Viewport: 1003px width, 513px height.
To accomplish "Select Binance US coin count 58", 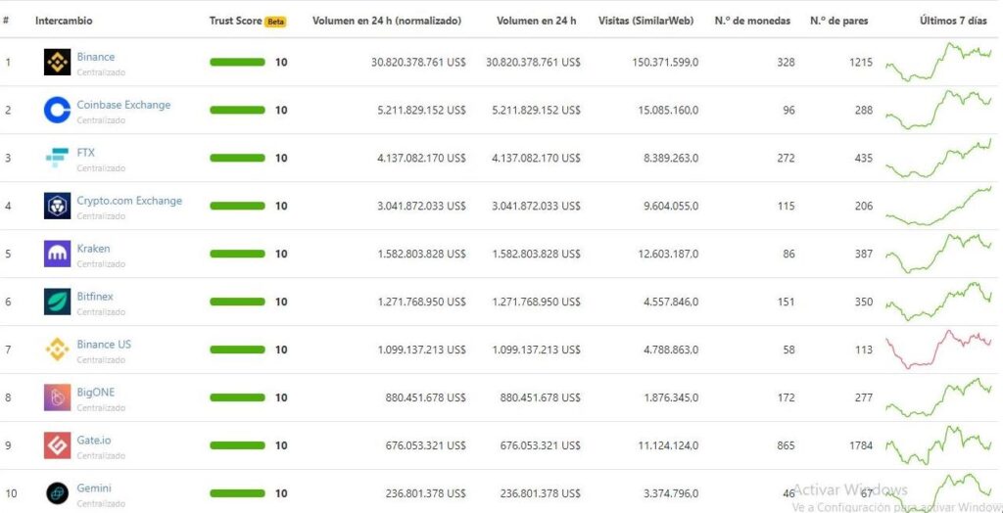I will point(788,350).
